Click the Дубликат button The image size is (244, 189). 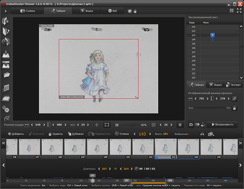76,134
